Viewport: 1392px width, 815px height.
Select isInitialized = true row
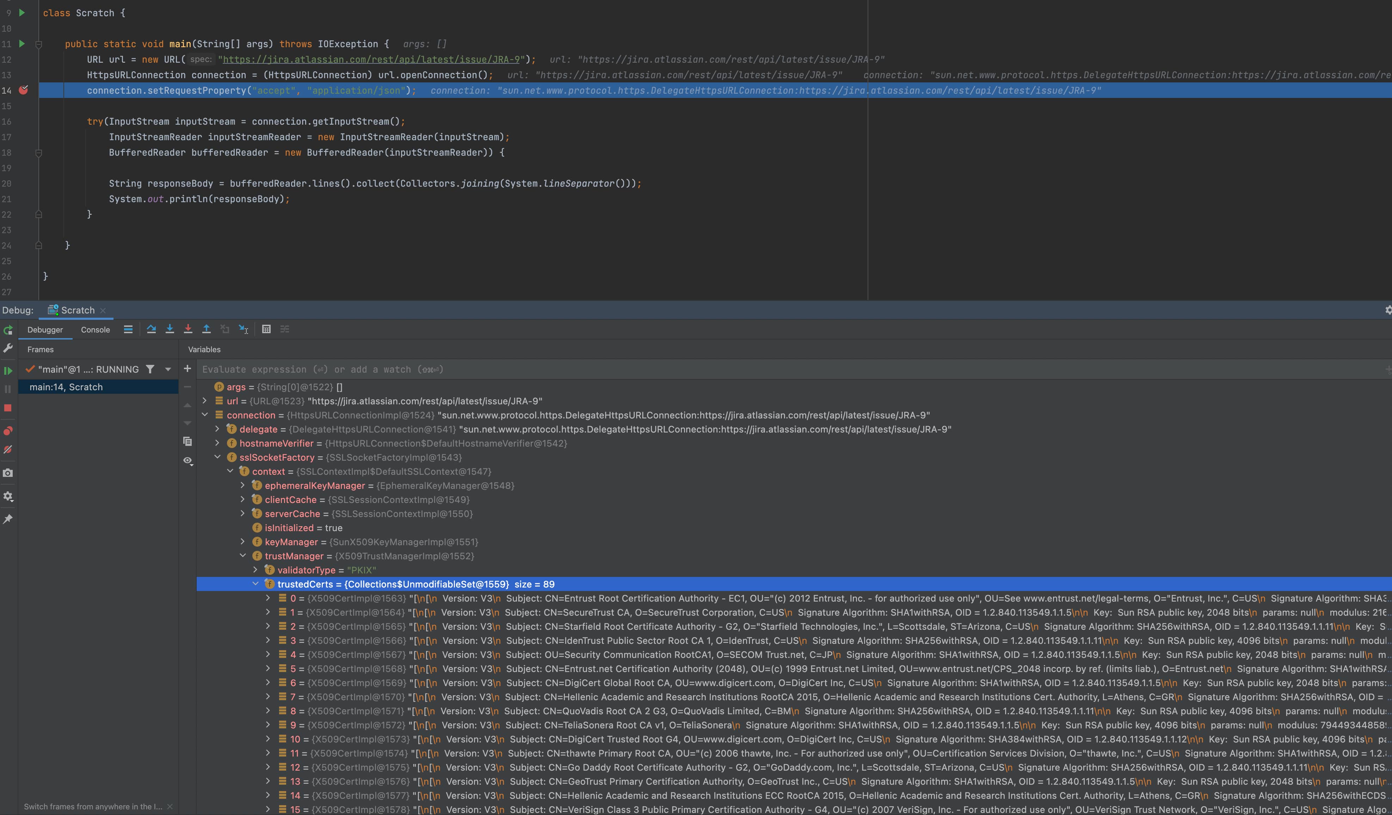[794, 528]
